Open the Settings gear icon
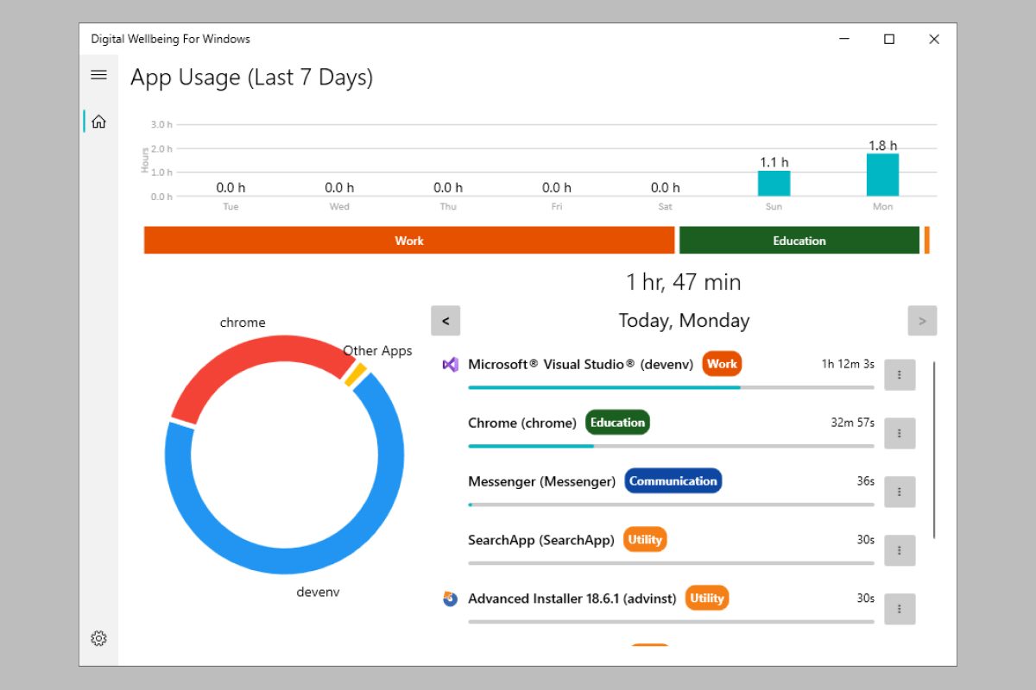1036x690 pixels. (98, 638)
